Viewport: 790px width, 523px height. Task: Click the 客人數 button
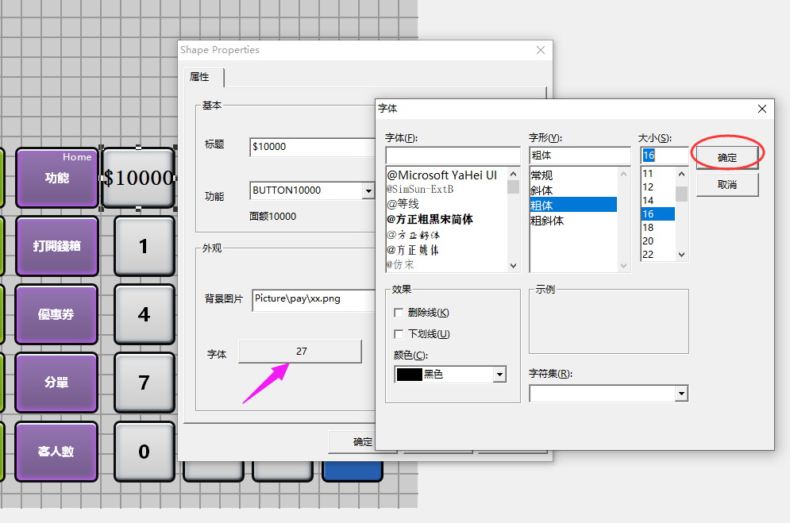click(x=57, y=452)
